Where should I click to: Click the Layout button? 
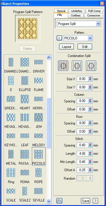(67, 47)
